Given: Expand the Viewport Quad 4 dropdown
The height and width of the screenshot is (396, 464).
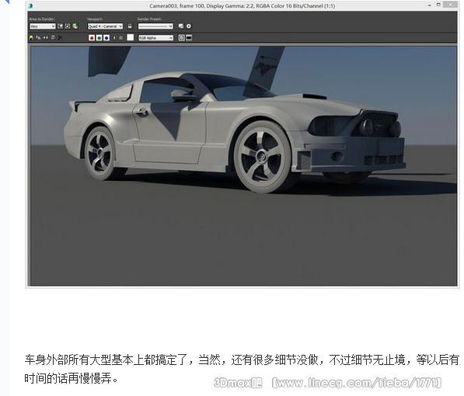Looking at the screenshot, I should click(x=105, y=26).
